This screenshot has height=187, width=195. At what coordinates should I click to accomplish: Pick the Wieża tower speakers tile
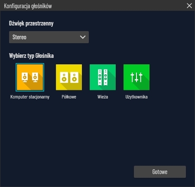(x=103, y=77)
